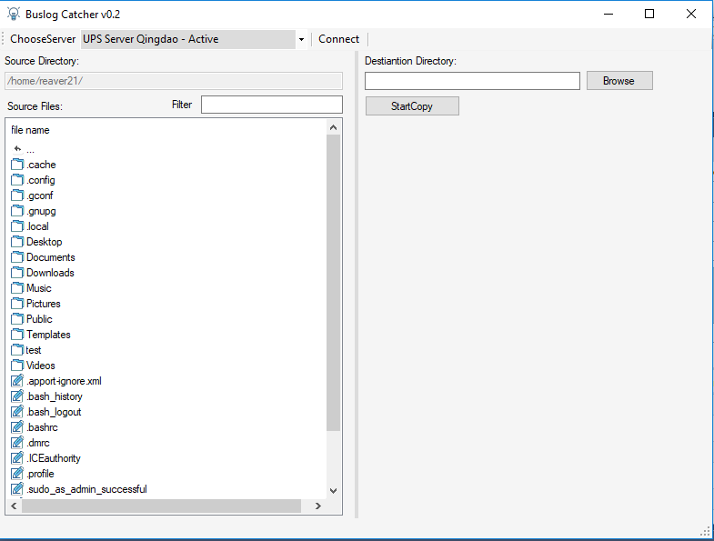The image size is (714, 541).
Task: Minimize the Buslog Catcher window
Action: click(x=608, y=15)
